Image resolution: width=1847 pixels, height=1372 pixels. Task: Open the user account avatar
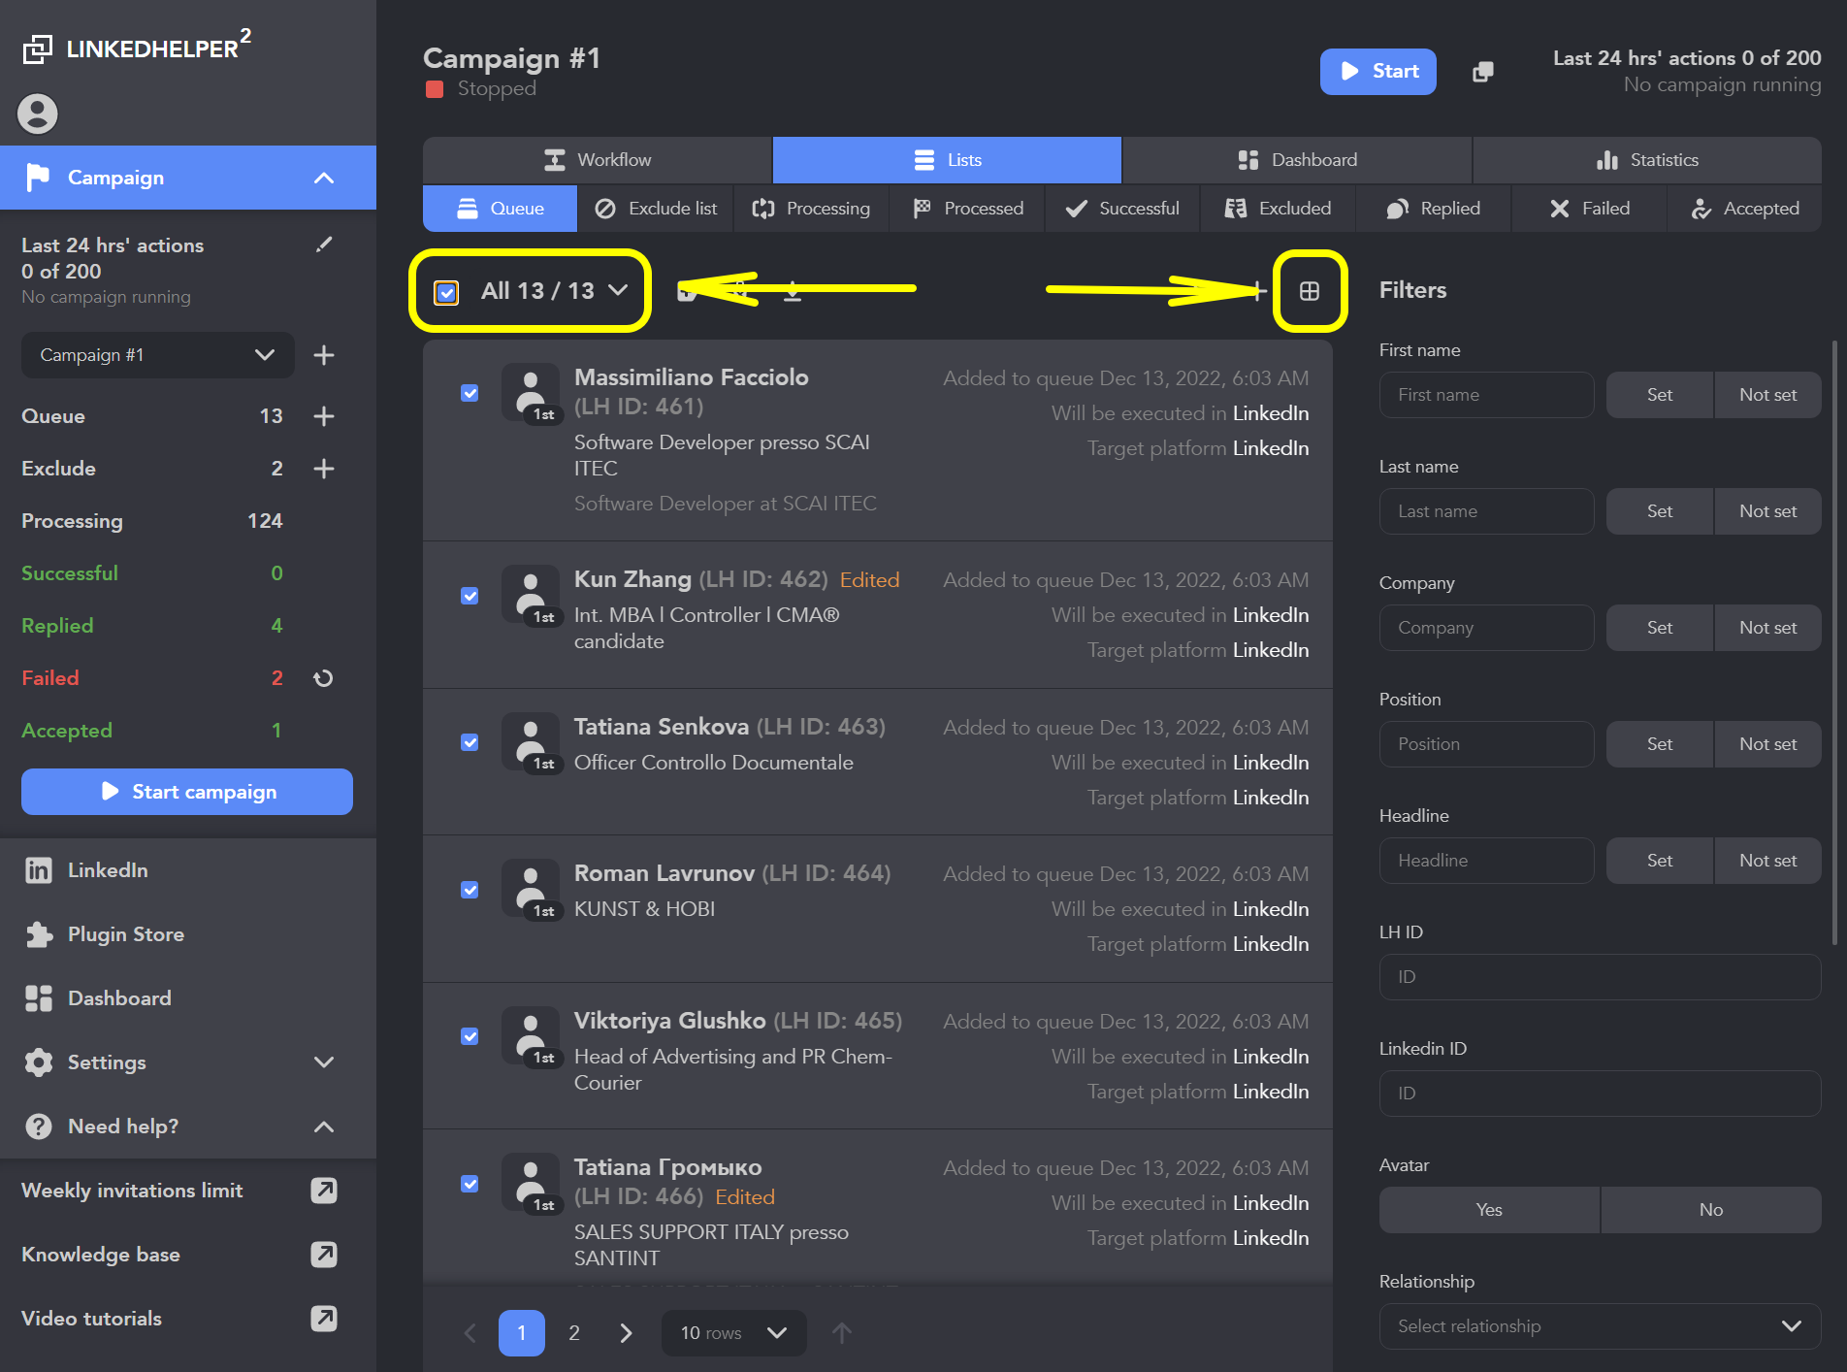38,114
